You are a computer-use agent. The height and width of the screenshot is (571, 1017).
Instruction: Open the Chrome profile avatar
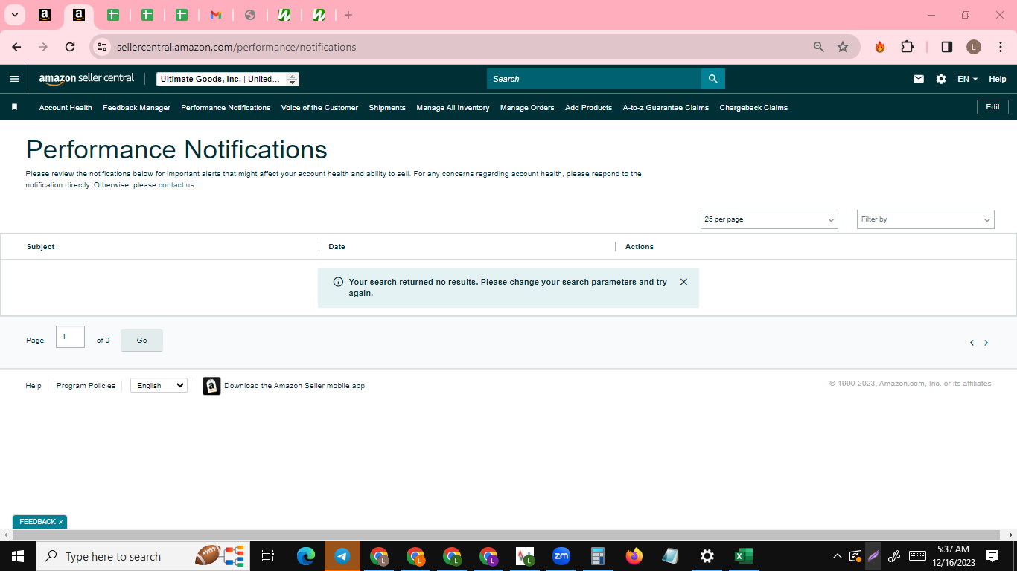pos(974,47)
